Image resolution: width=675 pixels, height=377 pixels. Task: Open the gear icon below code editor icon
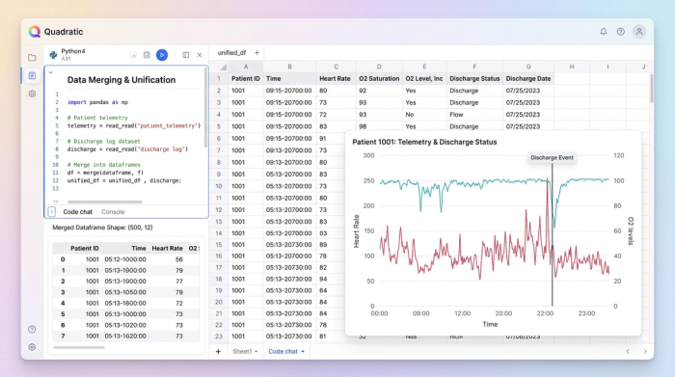pos(32,94)
